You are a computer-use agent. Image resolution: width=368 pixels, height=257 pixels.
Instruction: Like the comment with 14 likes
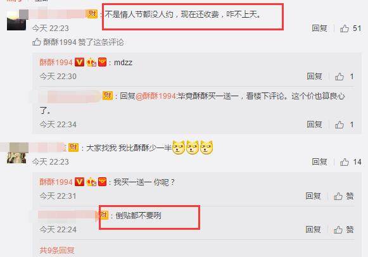[x=345, y=162]
